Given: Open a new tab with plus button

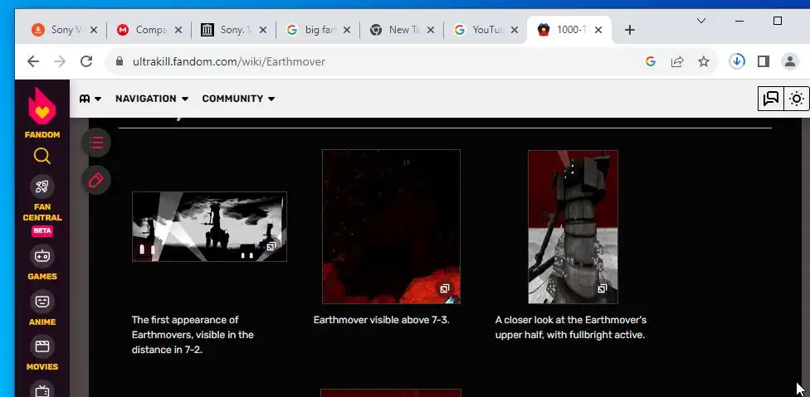Looking at the screenshot, I should [629, 30].
